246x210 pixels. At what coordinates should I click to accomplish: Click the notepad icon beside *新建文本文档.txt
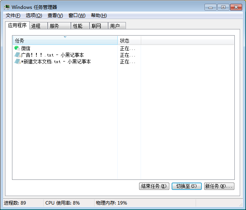(17, 61)
